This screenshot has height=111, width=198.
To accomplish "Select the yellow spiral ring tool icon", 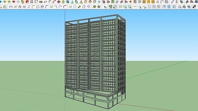I will tap(23, 2).
